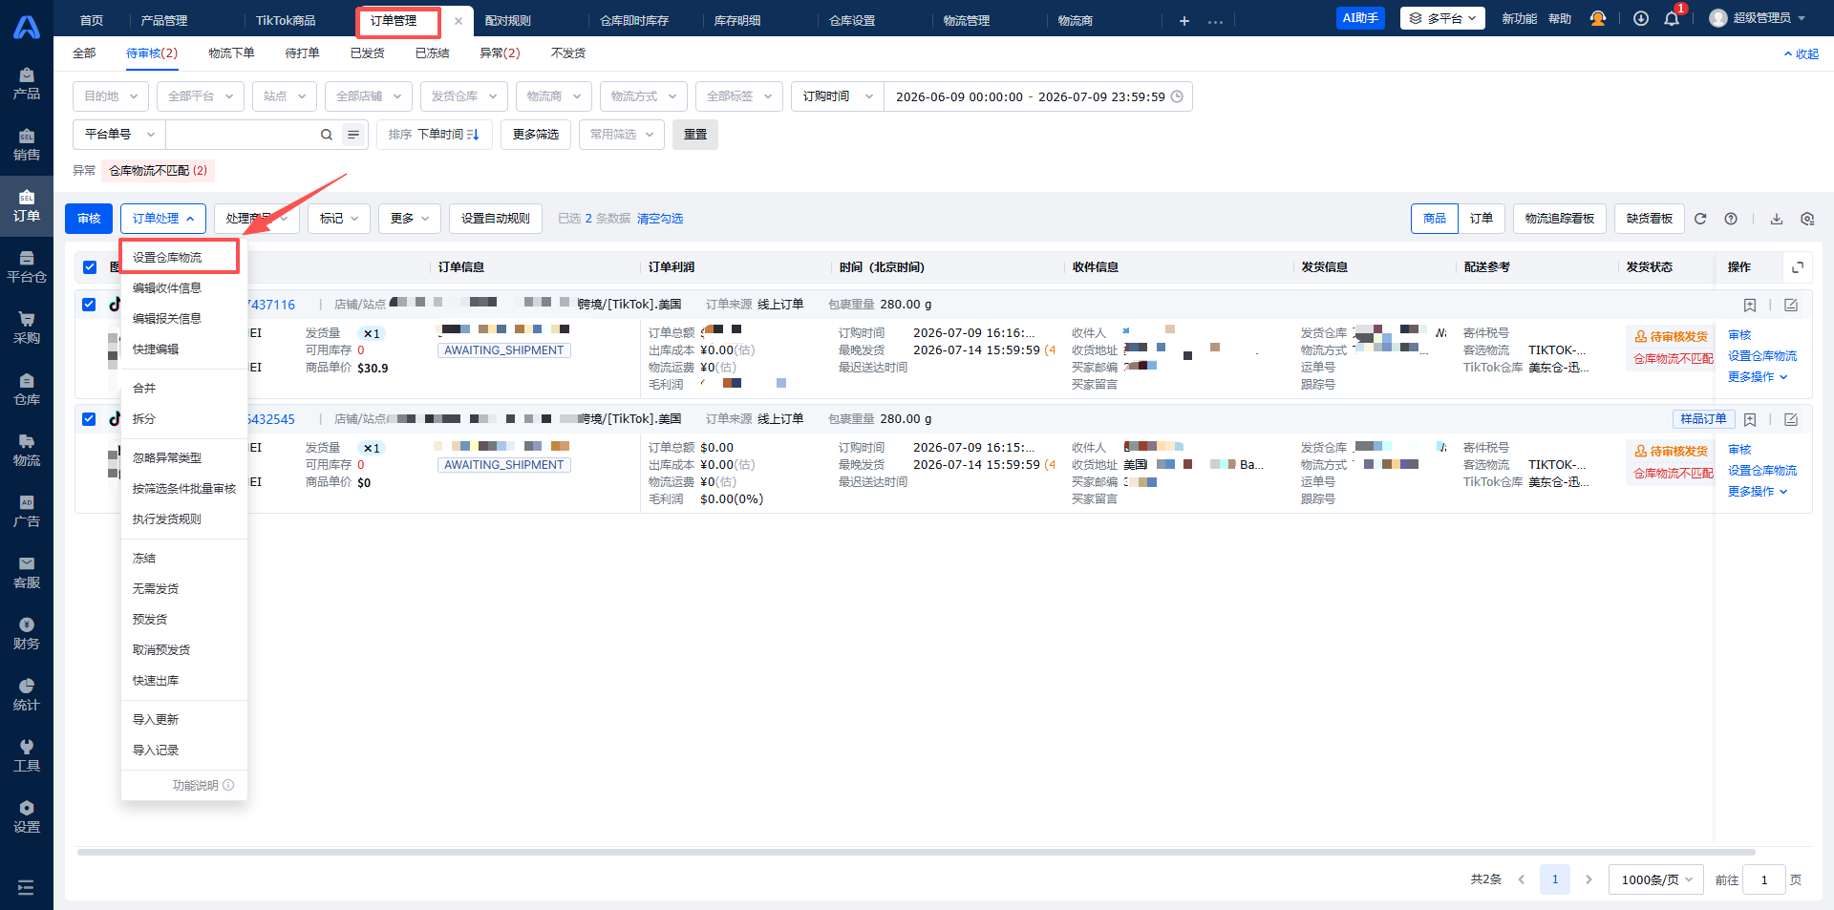Open the 全部平台 dropdown filter
Viewport: 1834px width, 910px height.
pos(201,96)
